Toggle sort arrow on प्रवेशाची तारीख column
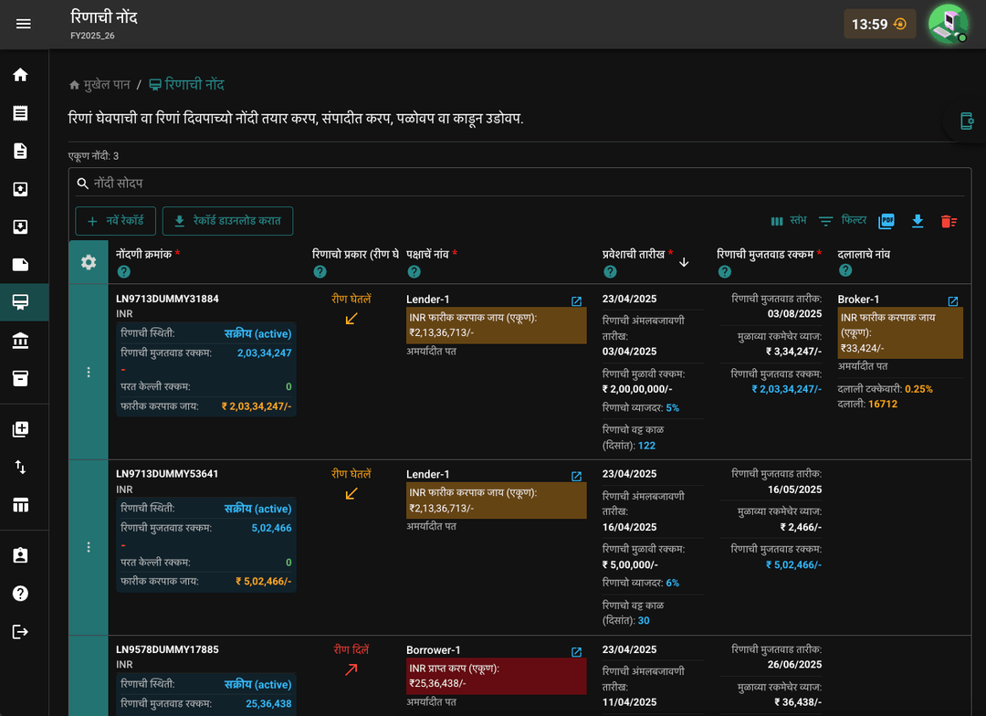This screenshot has height=716, width=986. [x=684, y=262]
